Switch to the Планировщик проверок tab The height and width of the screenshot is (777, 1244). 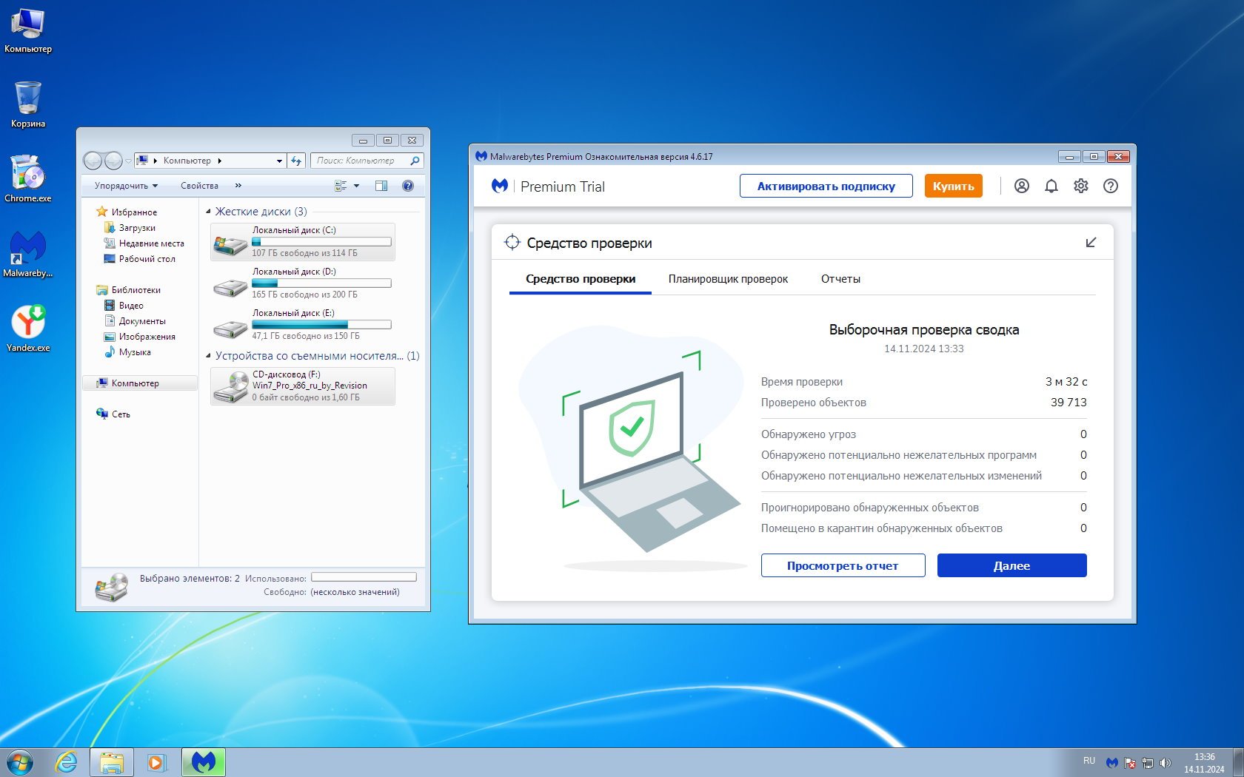728,279
